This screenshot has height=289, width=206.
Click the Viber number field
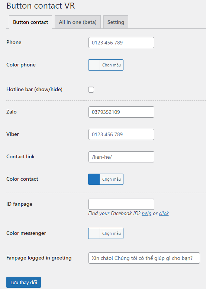[121, 134]
